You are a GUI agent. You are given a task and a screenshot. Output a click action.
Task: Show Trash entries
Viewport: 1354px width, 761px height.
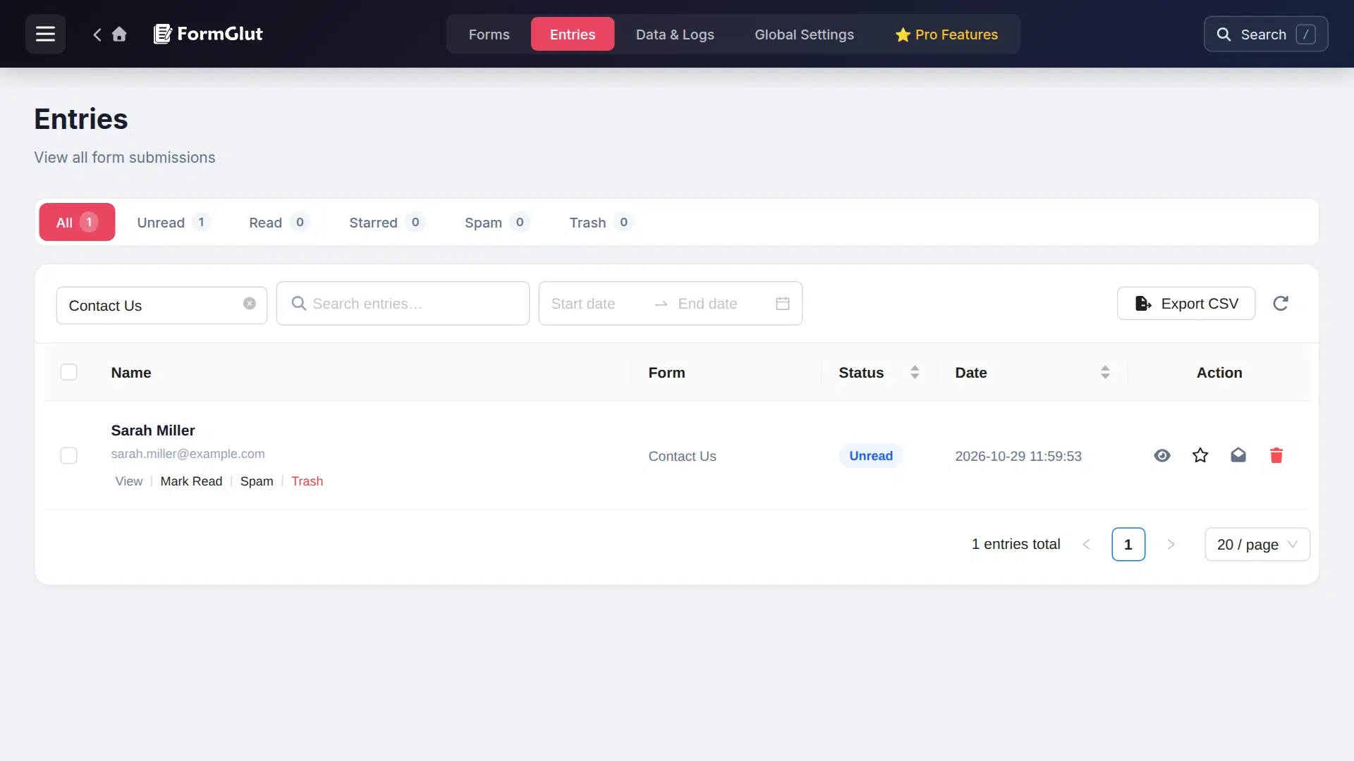pos(601,222)
